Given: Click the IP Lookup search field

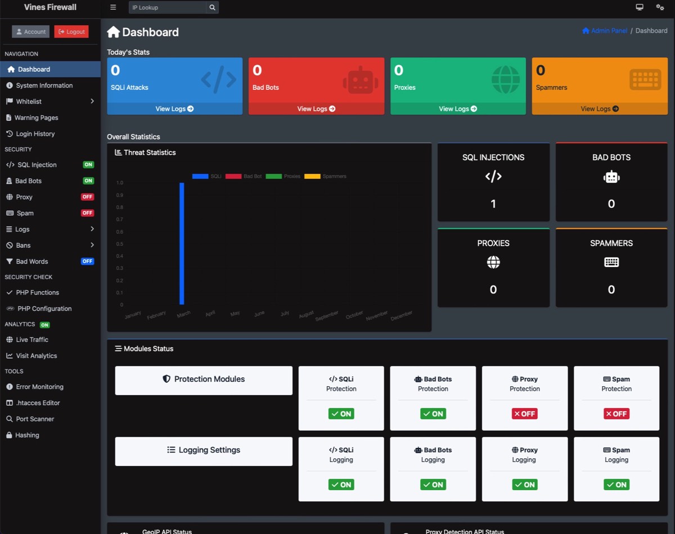Looking at the screenshot, I should 167,7.
